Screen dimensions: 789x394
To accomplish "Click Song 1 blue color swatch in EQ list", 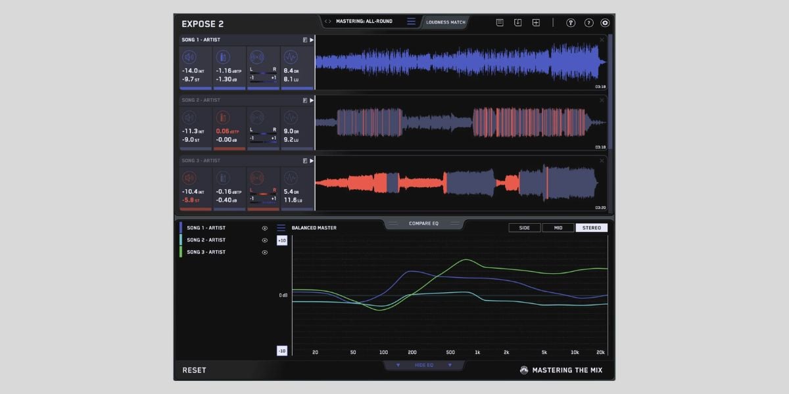I will click(181, 228).
